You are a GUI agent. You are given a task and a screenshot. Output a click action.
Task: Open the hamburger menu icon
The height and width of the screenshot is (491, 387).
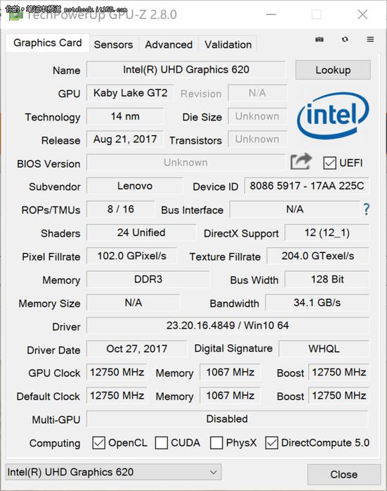pyautogui.click(x=370, y=39)
